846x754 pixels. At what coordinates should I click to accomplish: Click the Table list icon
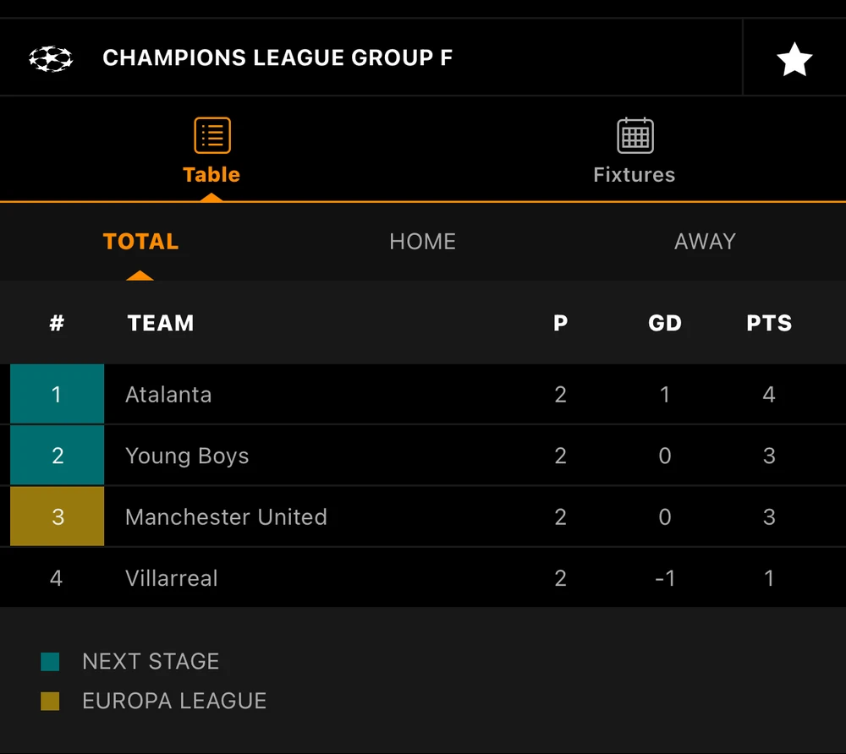pos(211,135)
